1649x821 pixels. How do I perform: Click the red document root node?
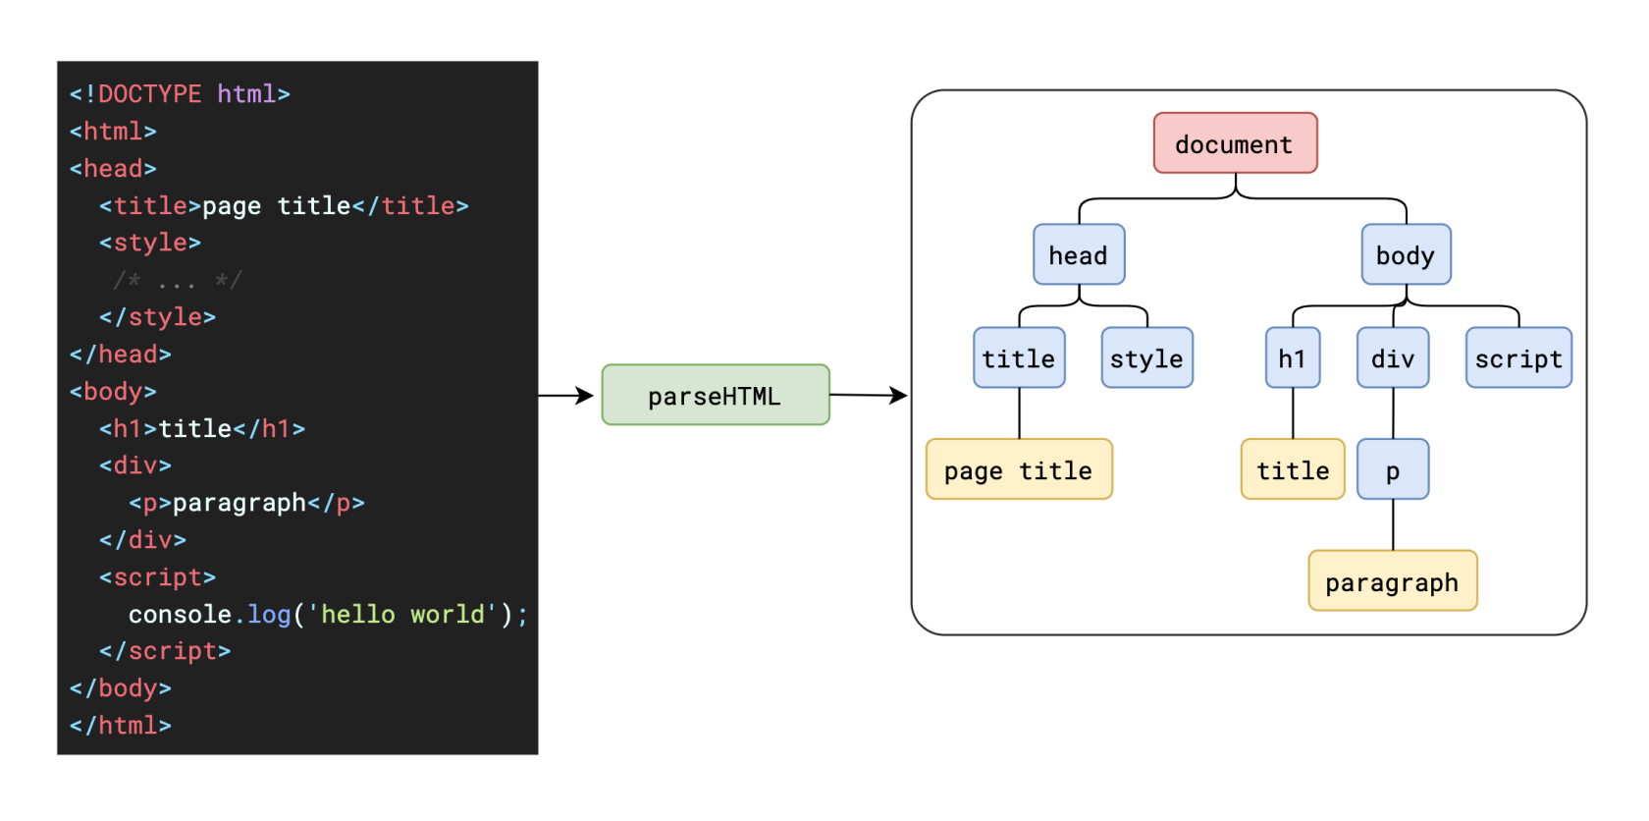(x=1235, y=143)
